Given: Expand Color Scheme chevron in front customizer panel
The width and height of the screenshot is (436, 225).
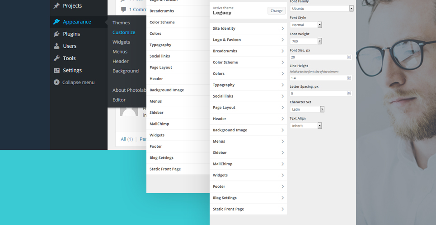Looking at the screenshot, I should (x=282, y=63).
